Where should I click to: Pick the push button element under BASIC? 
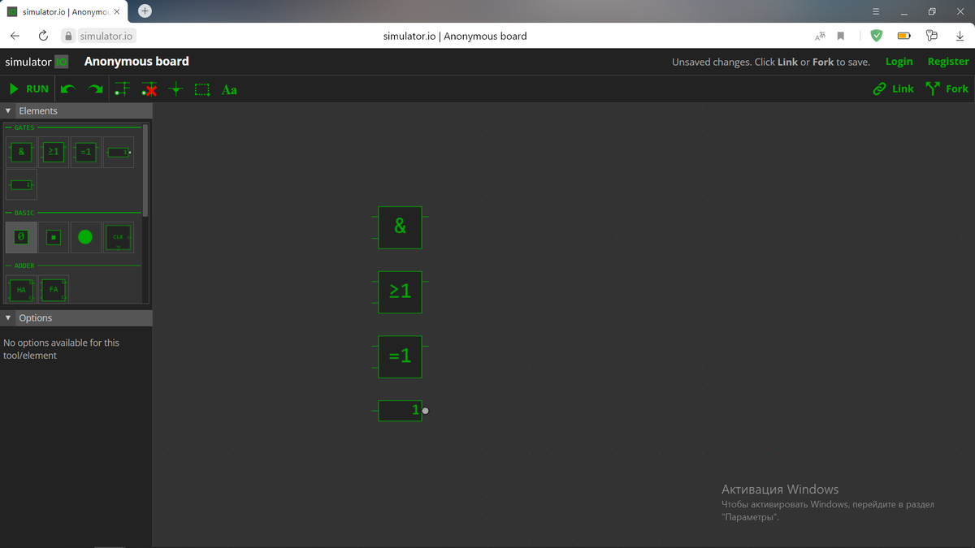click(x=54, y=237)
